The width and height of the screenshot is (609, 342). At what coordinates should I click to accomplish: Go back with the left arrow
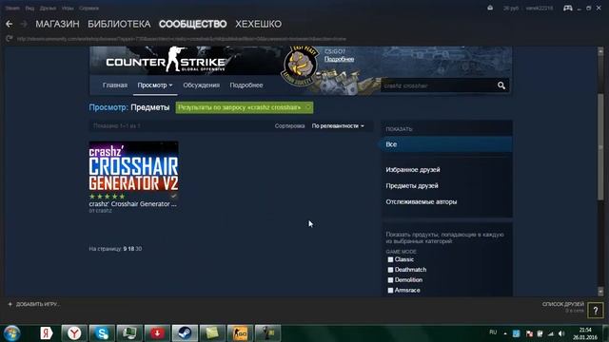tap(10, 24)
